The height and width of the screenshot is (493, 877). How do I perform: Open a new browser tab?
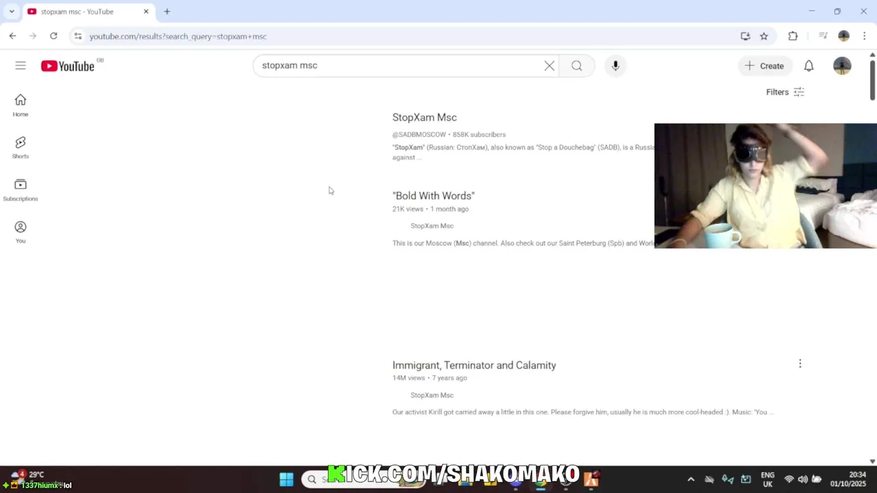coord(166,12)
